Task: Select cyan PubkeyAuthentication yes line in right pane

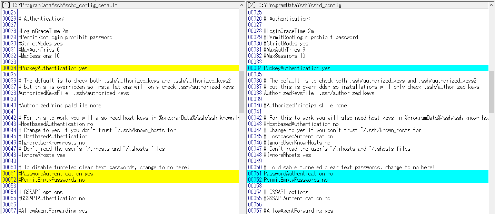Action: (297, 68)
